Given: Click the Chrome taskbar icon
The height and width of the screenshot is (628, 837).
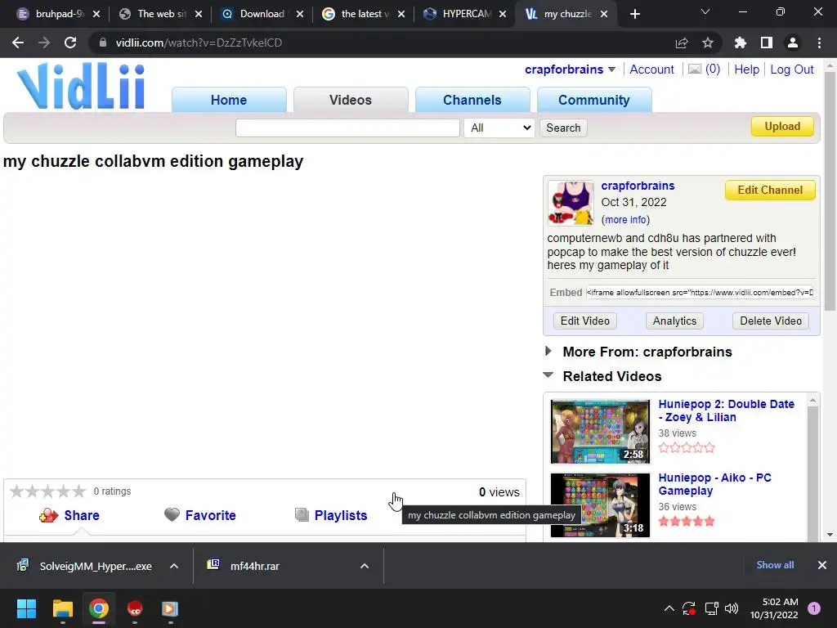Looking at the screenshot, I should [x=99, y=608].
